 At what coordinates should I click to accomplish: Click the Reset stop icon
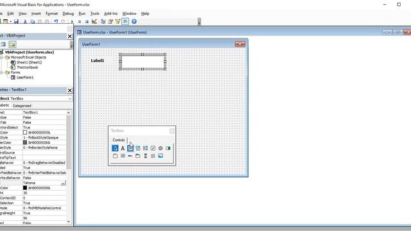click(x=87, y=21)
